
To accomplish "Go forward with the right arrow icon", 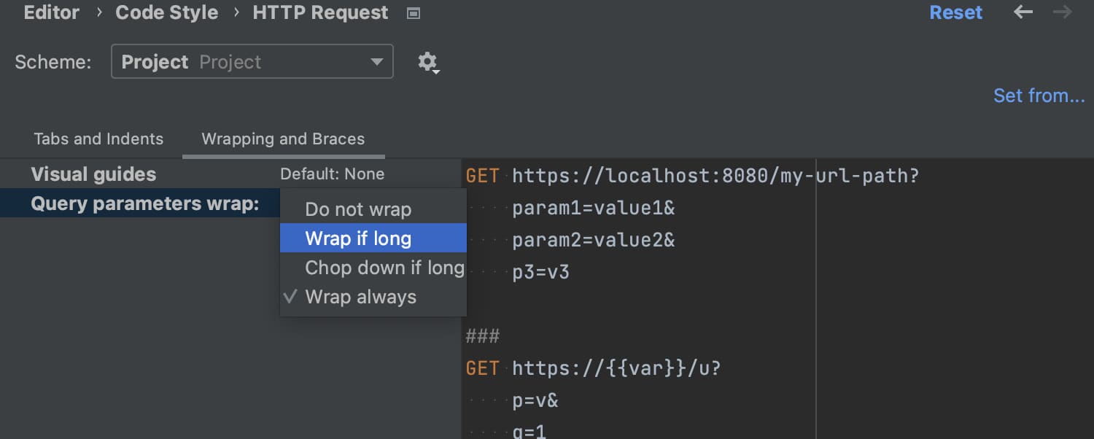I will coord(1063,12).
